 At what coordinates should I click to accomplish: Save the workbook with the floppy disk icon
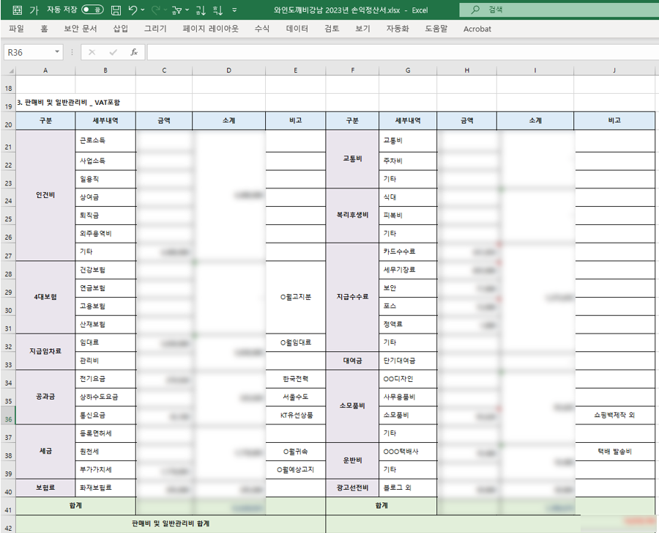pyautogui.click(x=116, y=10)
